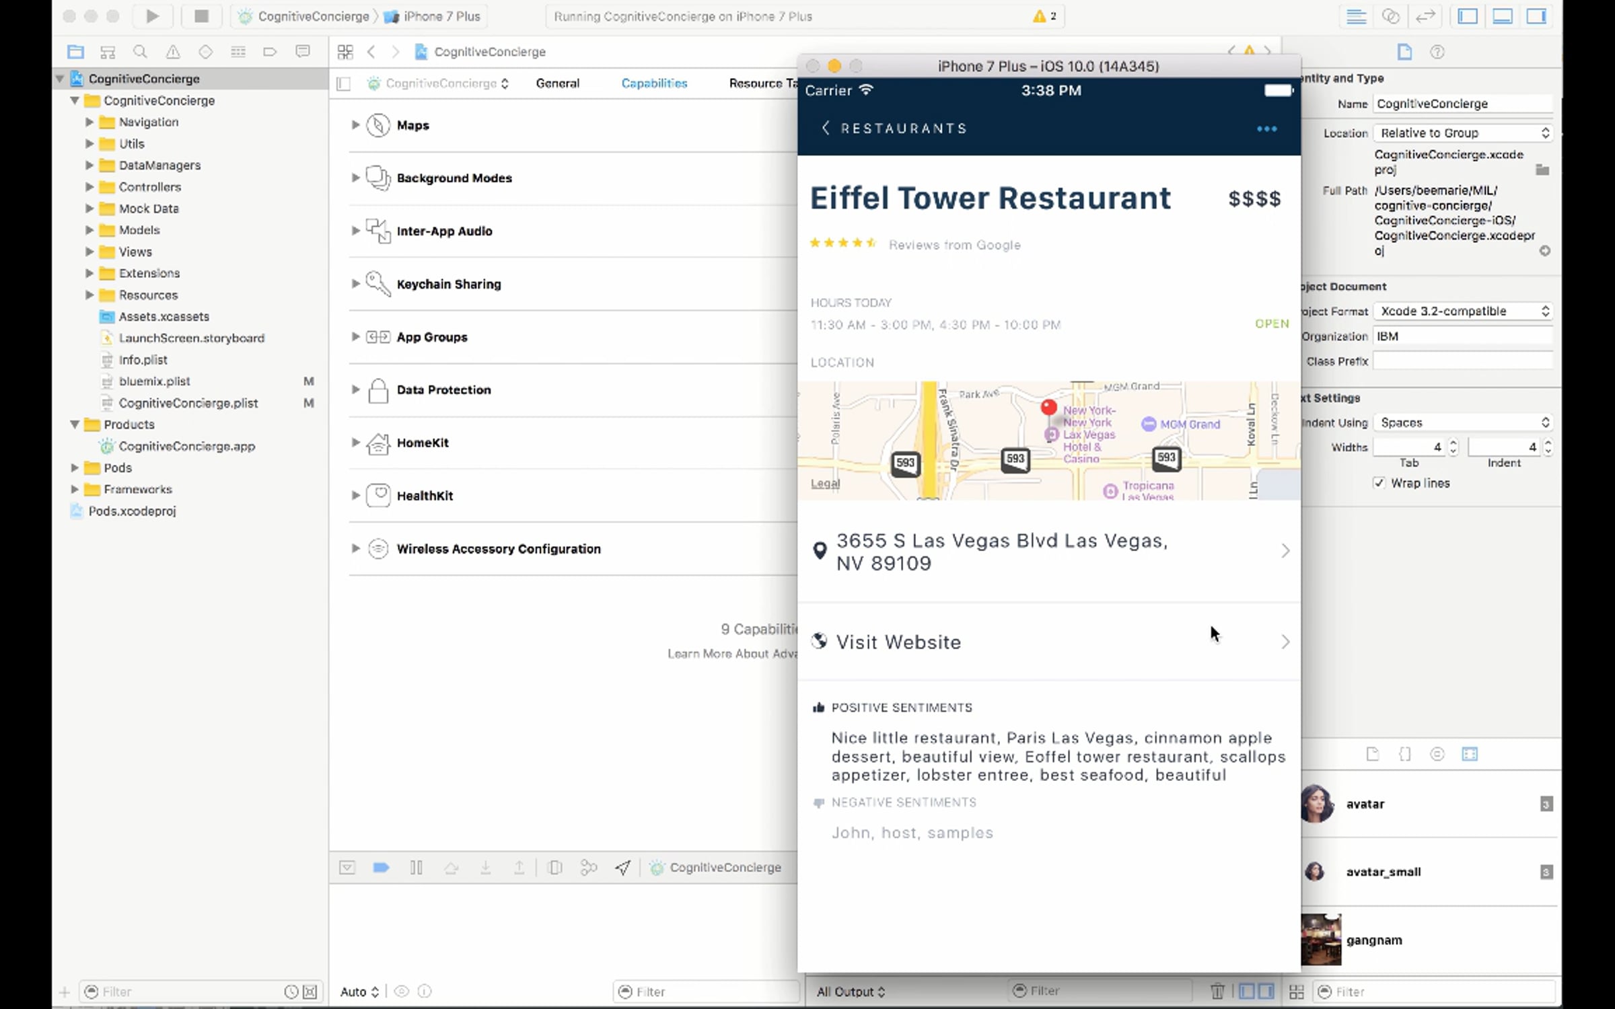The image size is (1615, 1009).
Task: Select bluemix.plist in the navigator
Action: (154, 381)
